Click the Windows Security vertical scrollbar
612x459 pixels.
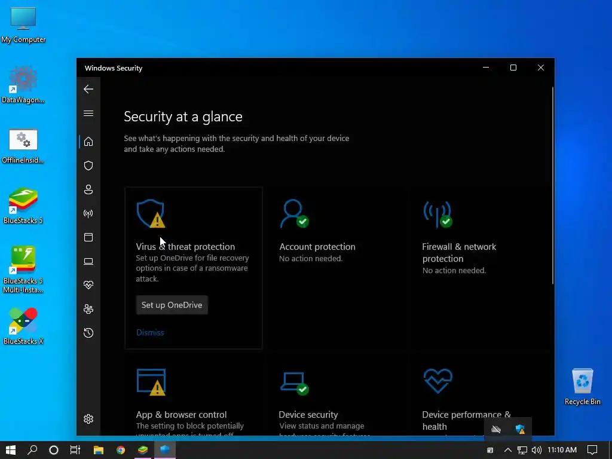click(553, 185)
